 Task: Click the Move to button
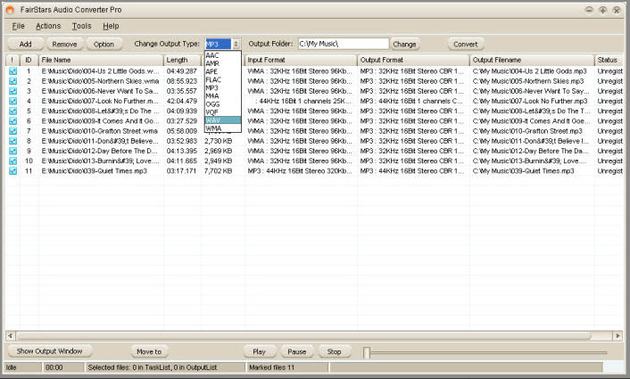149,351
